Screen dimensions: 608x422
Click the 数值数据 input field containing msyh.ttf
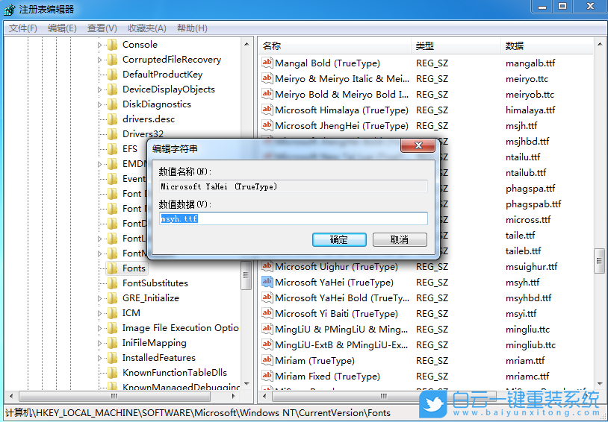coord(293,218)
